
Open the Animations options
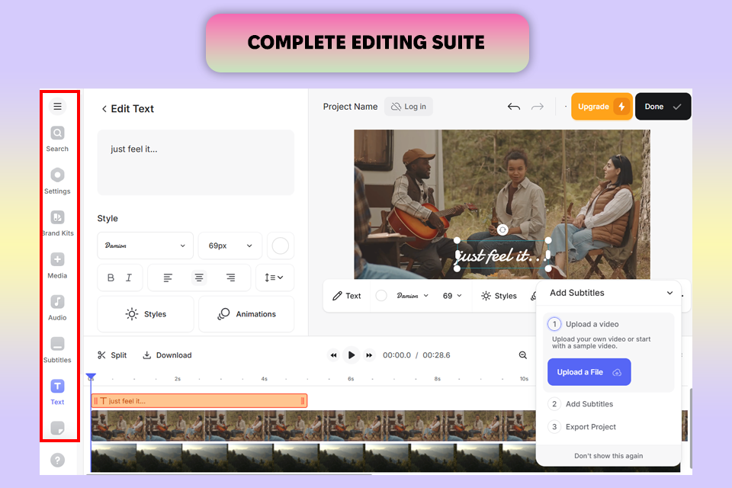click(246, 314)
